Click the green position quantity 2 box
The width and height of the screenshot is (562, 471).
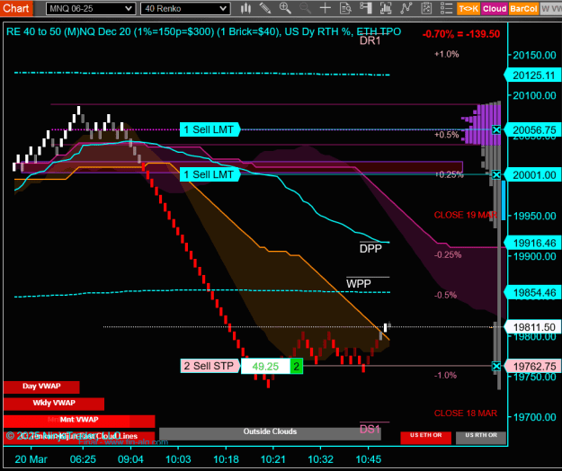[297, 367]
